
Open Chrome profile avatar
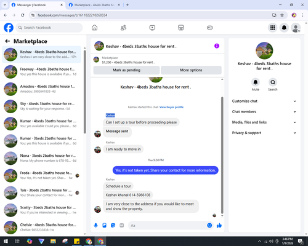[x=294, y=15]
